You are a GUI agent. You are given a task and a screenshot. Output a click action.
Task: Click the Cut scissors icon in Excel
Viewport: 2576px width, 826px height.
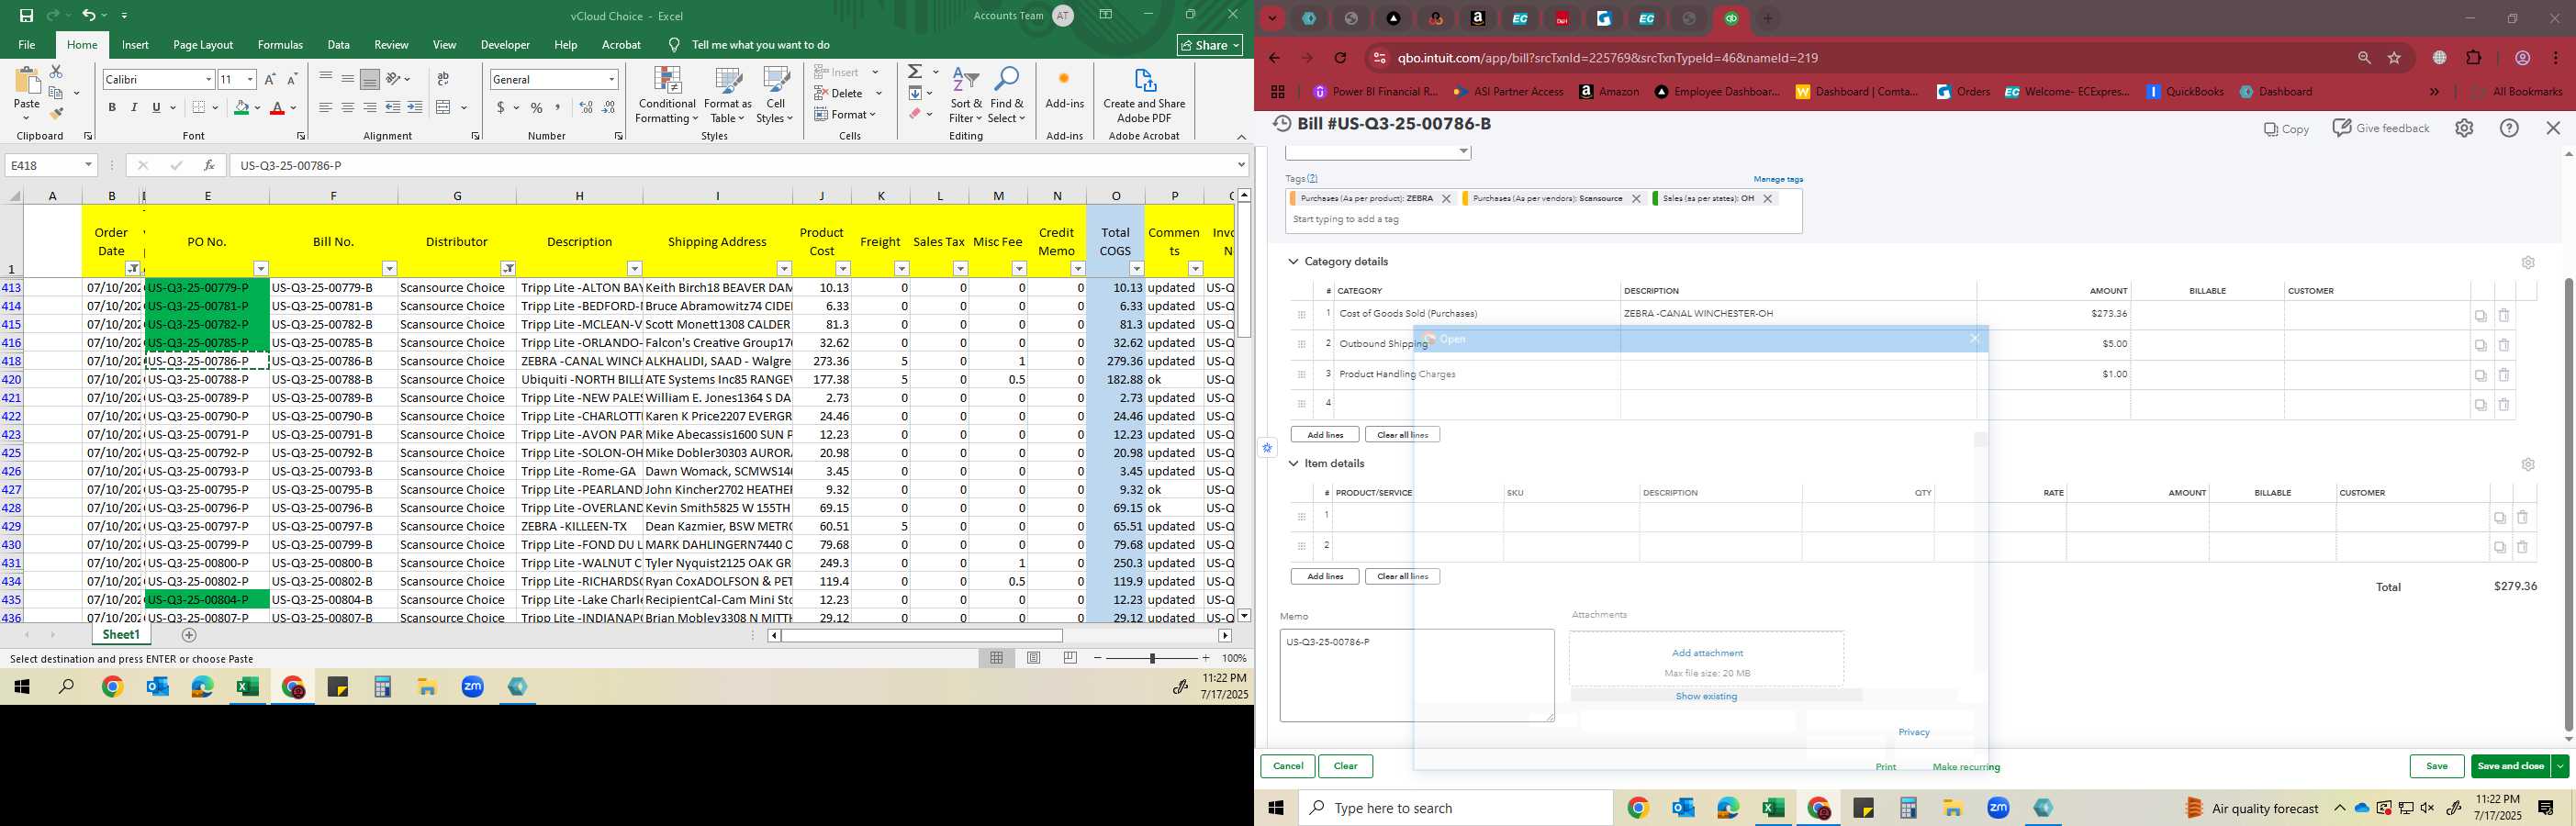point(56,72)
